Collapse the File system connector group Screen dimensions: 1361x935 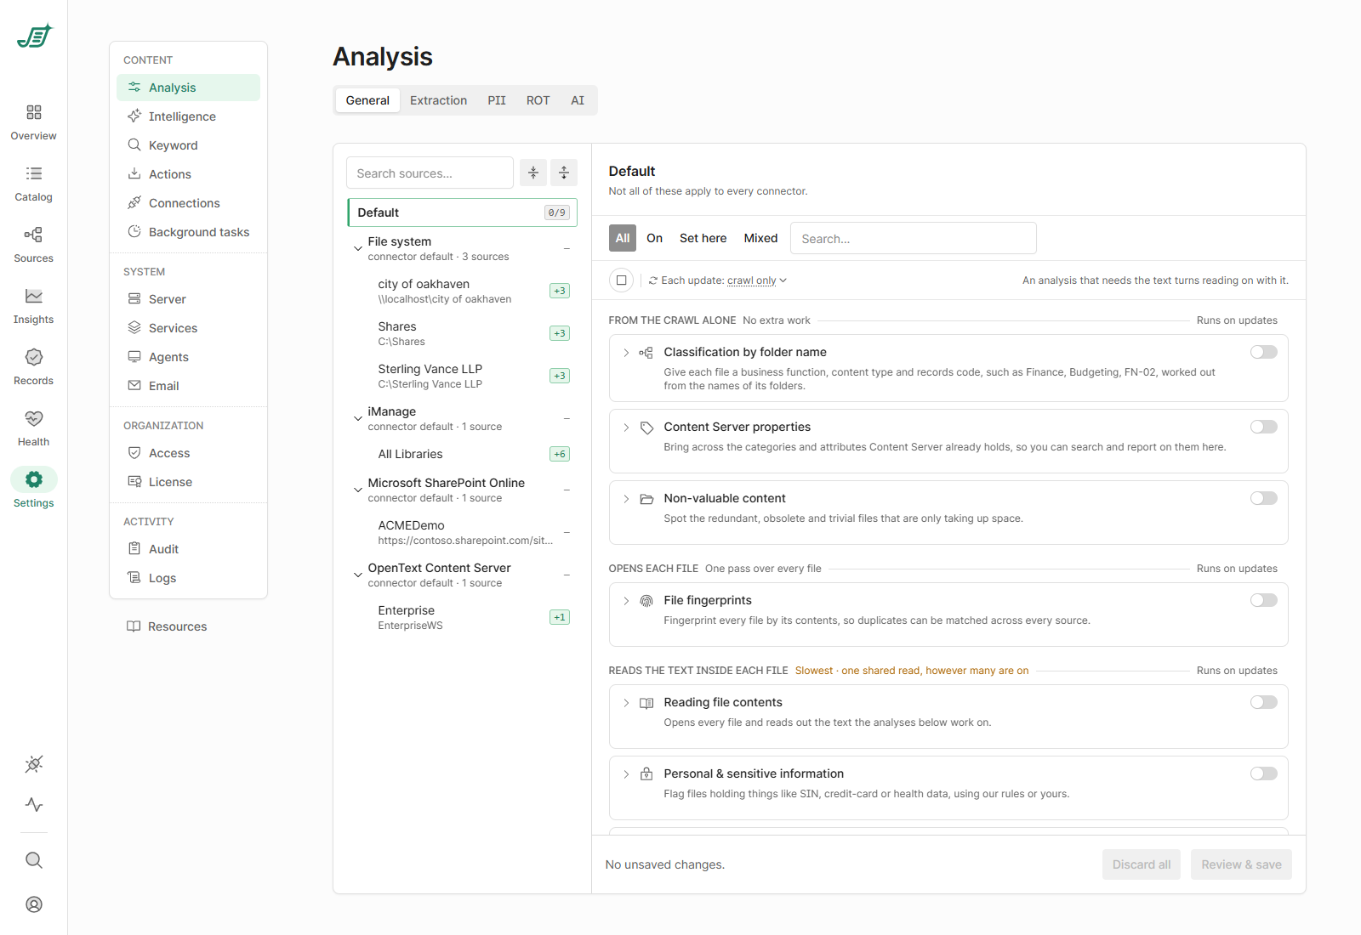[x=358, y=249]
